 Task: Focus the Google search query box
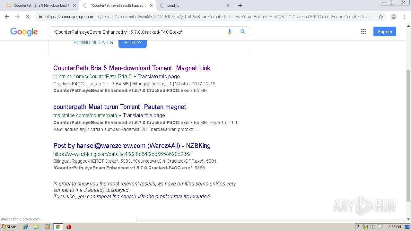138,32
